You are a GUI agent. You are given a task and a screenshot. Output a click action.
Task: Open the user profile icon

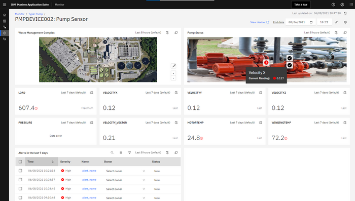click(x=342, y=5)
